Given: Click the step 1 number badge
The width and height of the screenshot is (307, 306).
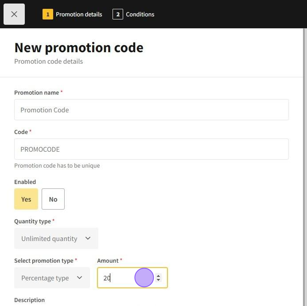Looking at the screenshot, I should 48,14.
